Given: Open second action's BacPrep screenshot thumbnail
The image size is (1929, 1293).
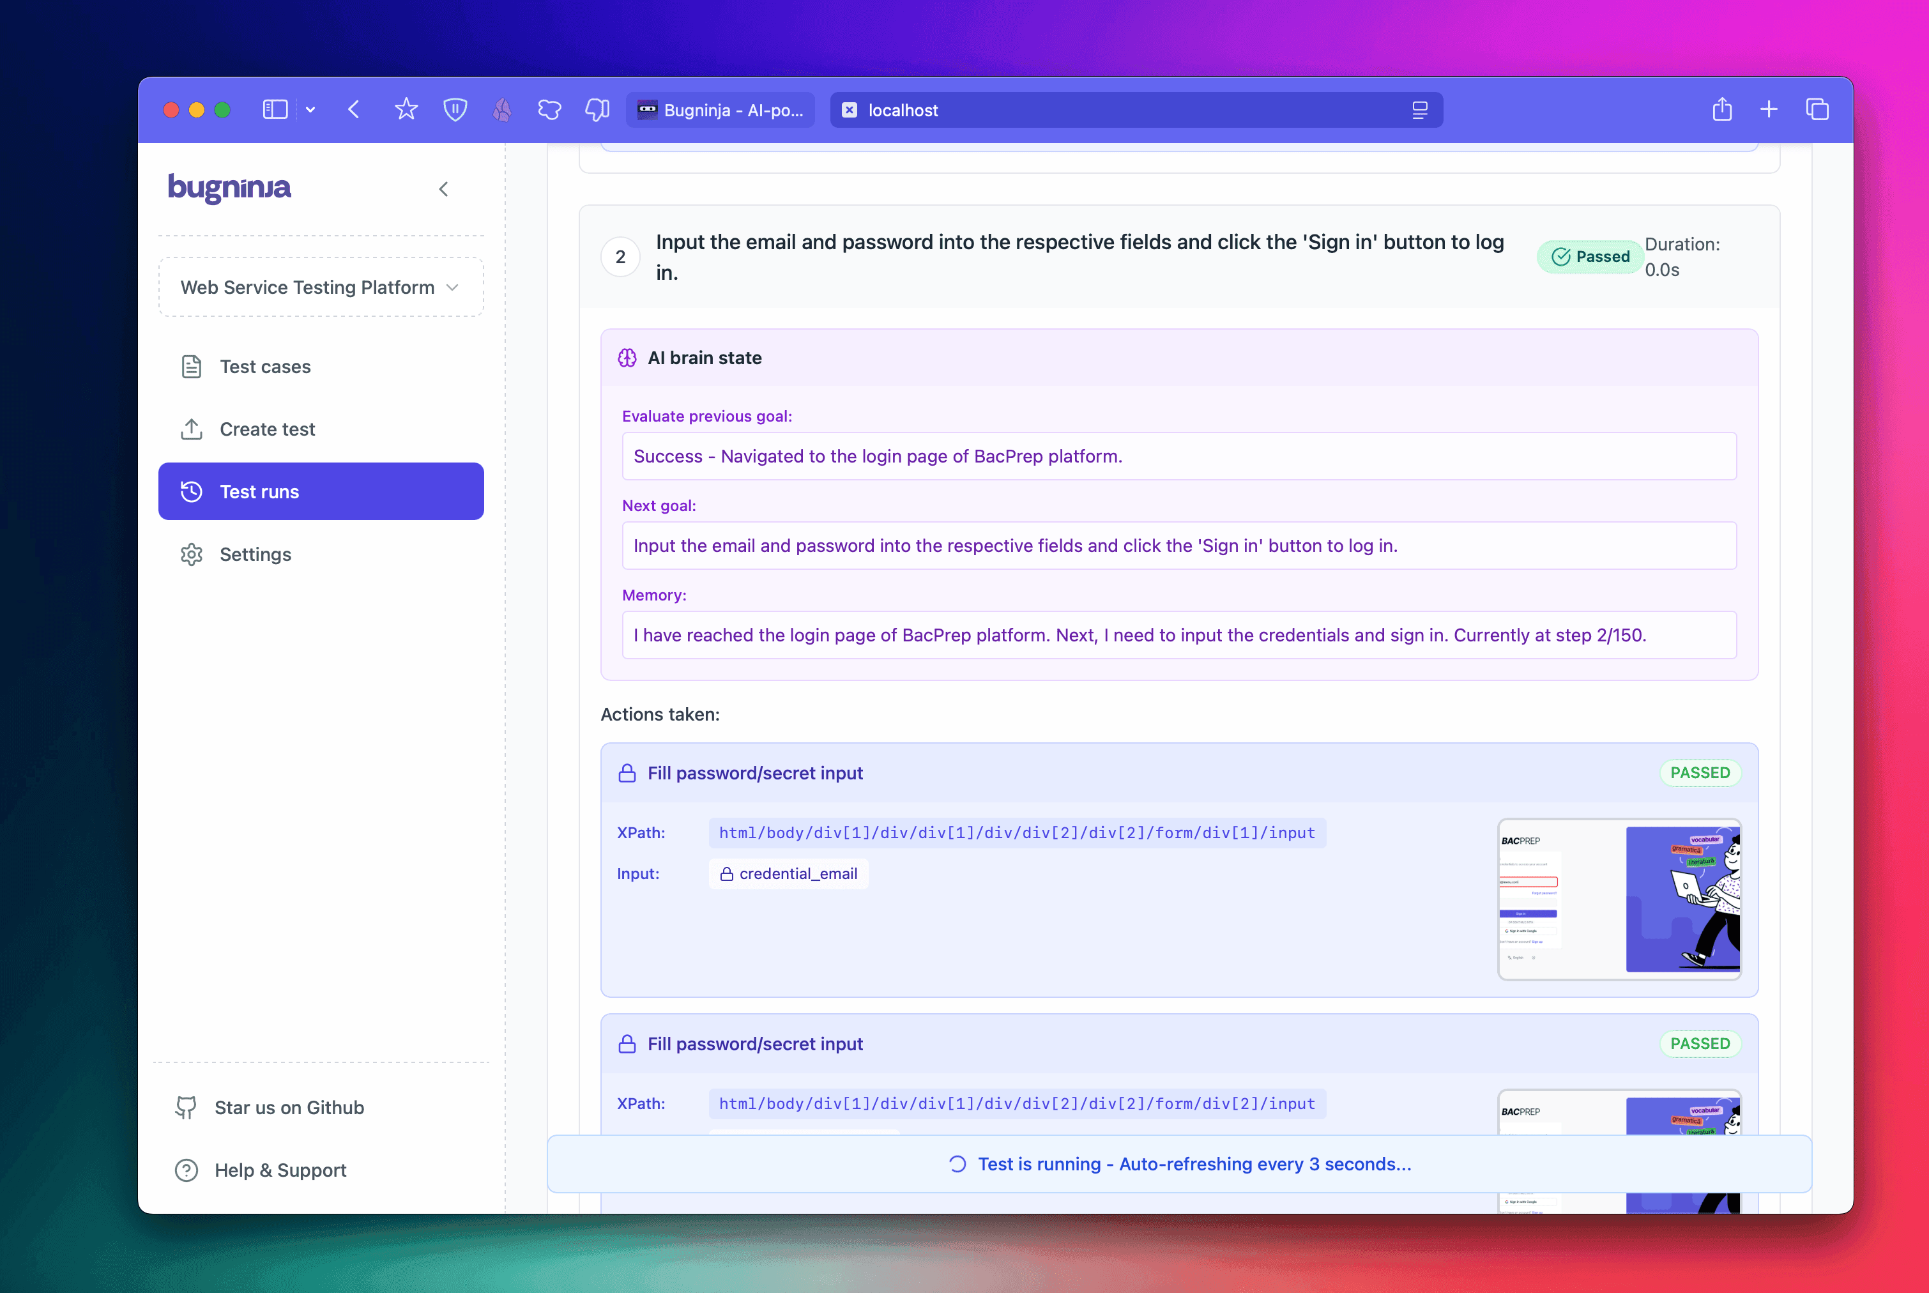Looking at the screenshot, I should tap(1619, 1113).
